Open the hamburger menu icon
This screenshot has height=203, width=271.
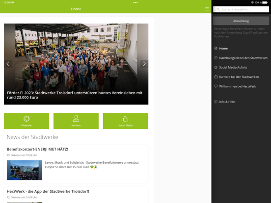point(207,9)
